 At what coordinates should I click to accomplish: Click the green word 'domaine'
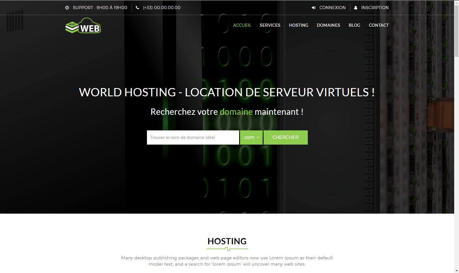coord(236,112)
